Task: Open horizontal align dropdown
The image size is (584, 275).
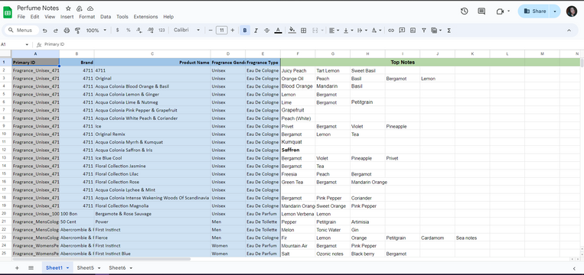Action: click(x=334, y=31)
